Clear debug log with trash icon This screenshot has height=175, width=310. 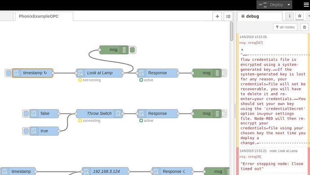pyautogui.click(x=305, y=27)
